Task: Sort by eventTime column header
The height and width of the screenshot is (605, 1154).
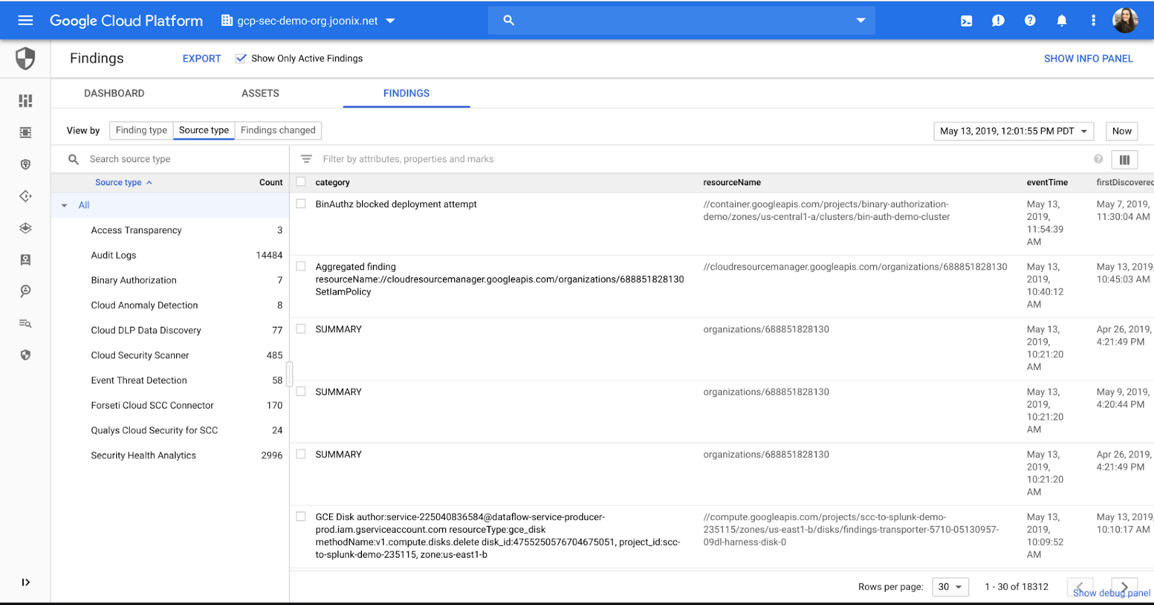Action: point(1047,182)
